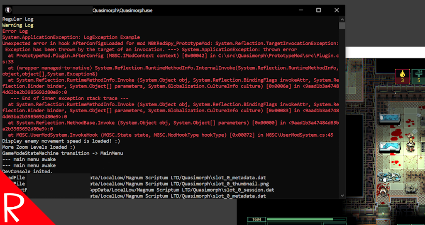Image resolution: width=425 pixels, height=225 pixels.
Task: Click the Quasimorph console window icon
Action: pyautogui.click(x=8, y=10)
